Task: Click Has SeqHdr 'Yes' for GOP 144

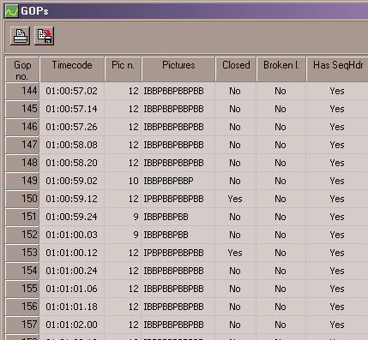Action: (x=337, y=91)
